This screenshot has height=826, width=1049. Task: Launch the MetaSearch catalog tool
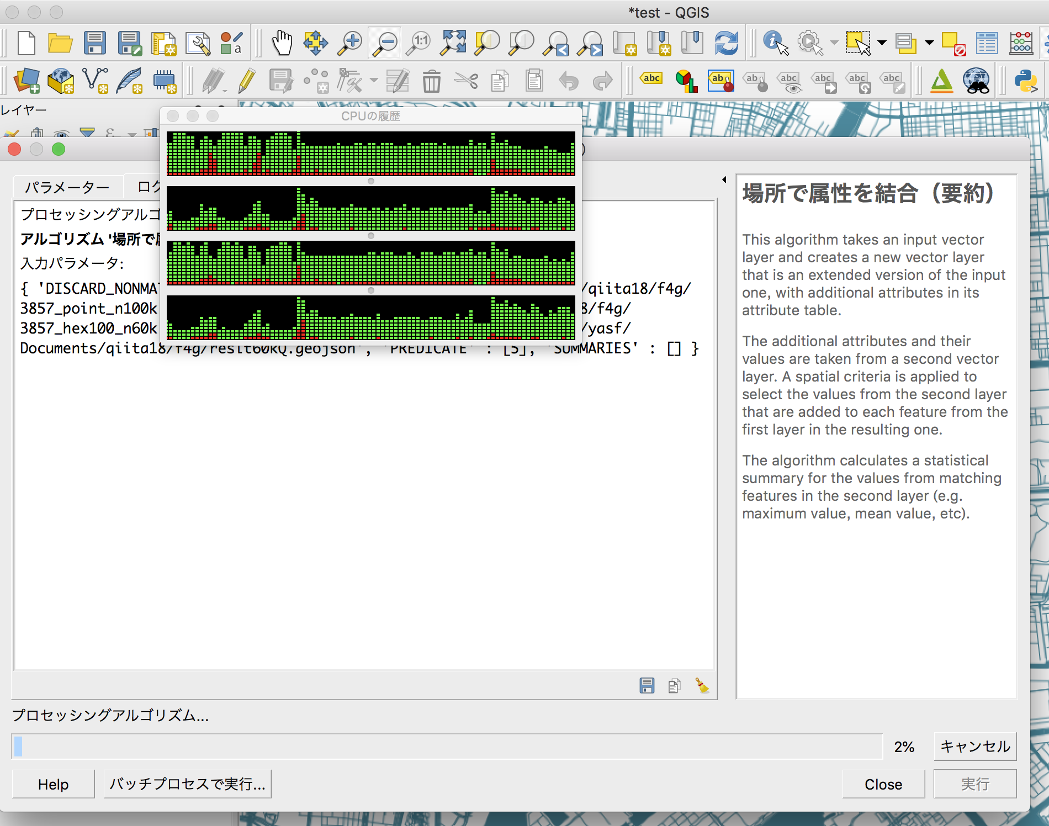point(976,80)
